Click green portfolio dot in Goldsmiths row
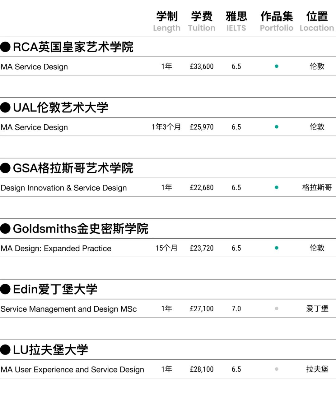The image size is (336, 393). 277,248
